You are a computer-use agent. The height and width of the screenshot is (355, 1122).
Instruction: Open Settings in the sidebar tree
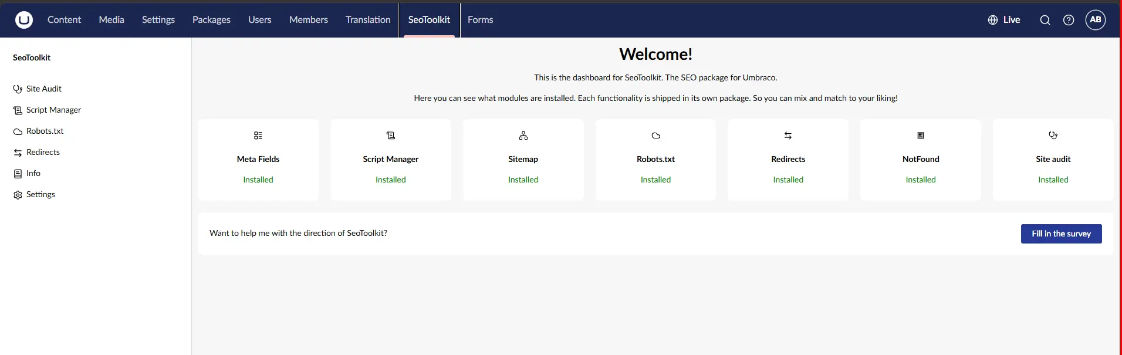coord(40,195)
